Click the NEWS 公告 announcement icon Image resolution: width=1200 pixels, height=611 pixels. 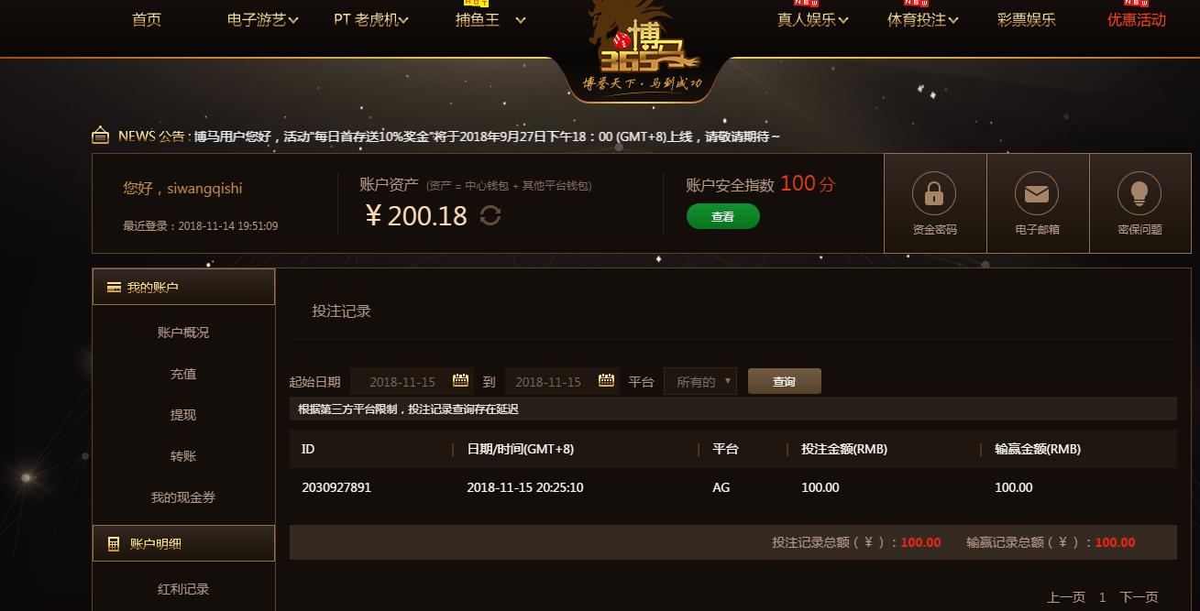[101, 136]
